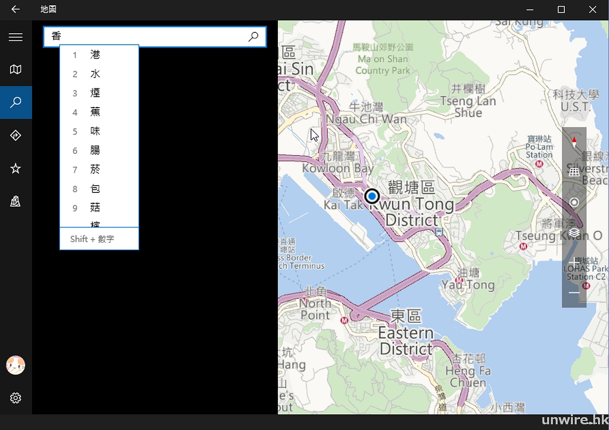Reset map orientation with the compass
The width and height of the screenshot is (609, 430).
click(x=574, y=141)
